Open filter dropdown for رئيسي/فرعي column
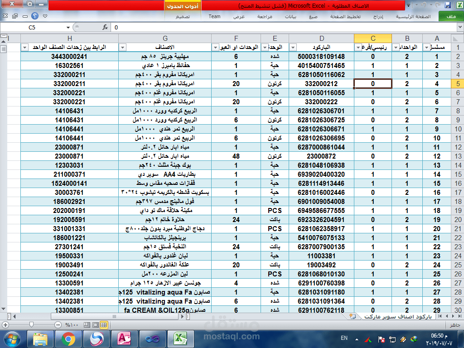464x348 pixels. [358, 47]
